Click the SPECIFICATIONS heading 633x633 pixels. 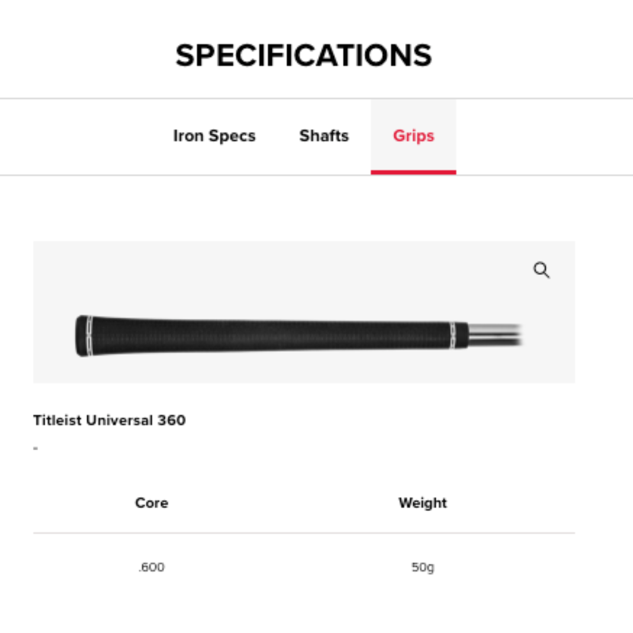[304, 56]
